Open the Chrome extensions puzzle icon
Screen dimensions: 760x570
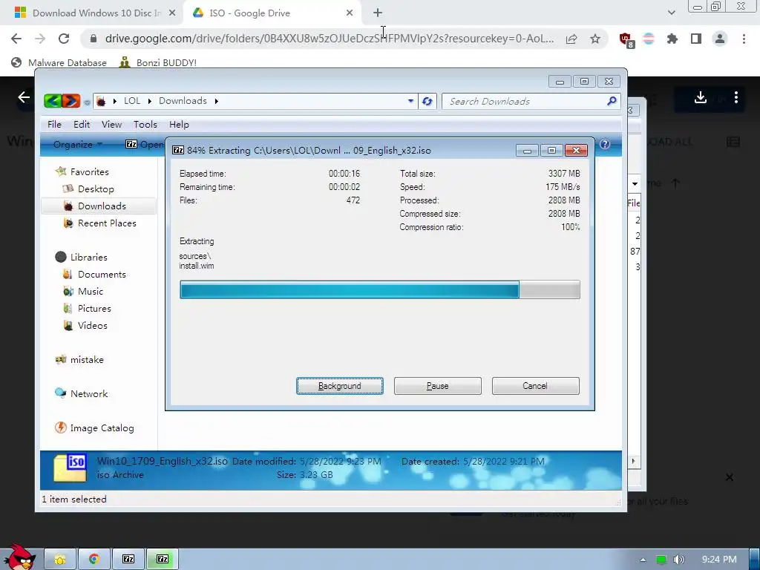672,39
